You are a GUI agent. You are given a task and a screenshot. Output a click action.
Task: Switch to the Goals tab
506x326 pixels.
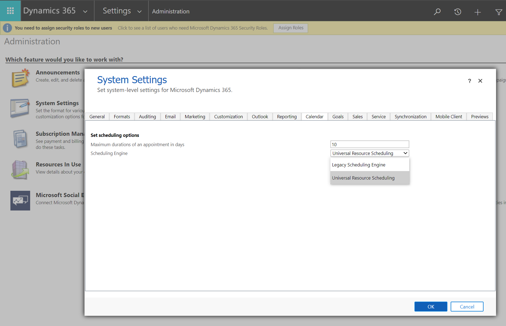click(338, 117)
